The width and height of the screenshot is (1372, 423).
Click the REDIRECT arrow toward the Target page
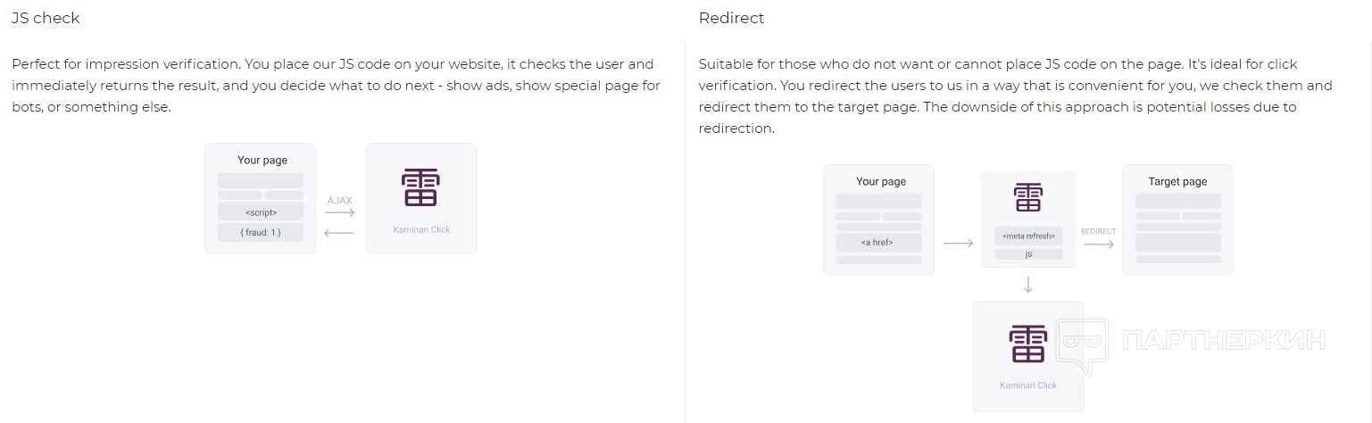1098,244
